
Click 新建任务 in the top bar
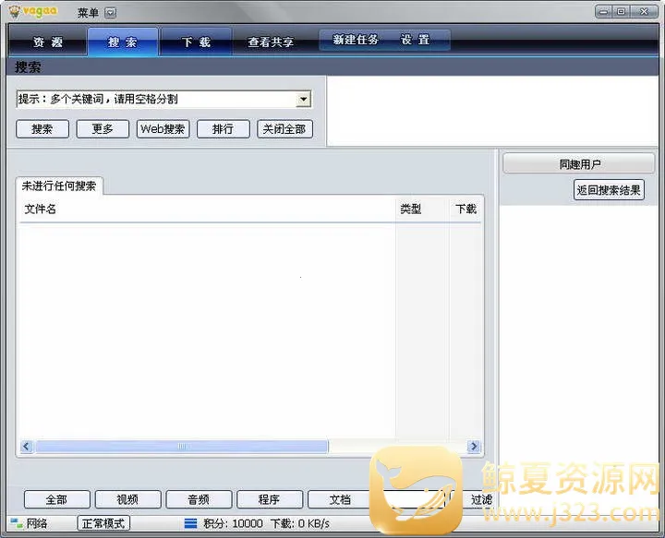pyautogui.click(x=356, y=41)
